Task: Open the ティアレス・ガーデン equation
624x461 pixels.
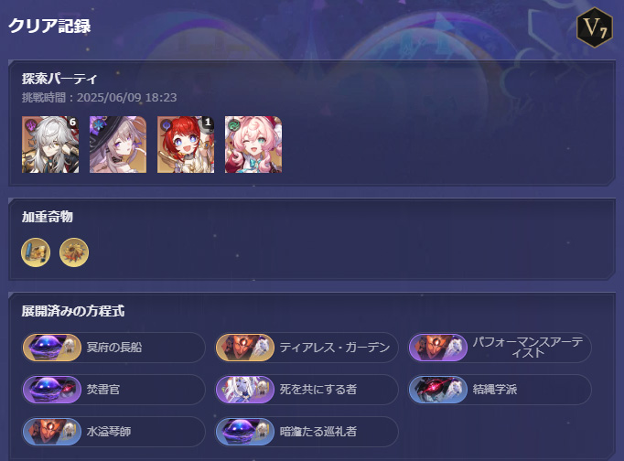Action: [307, 348]
